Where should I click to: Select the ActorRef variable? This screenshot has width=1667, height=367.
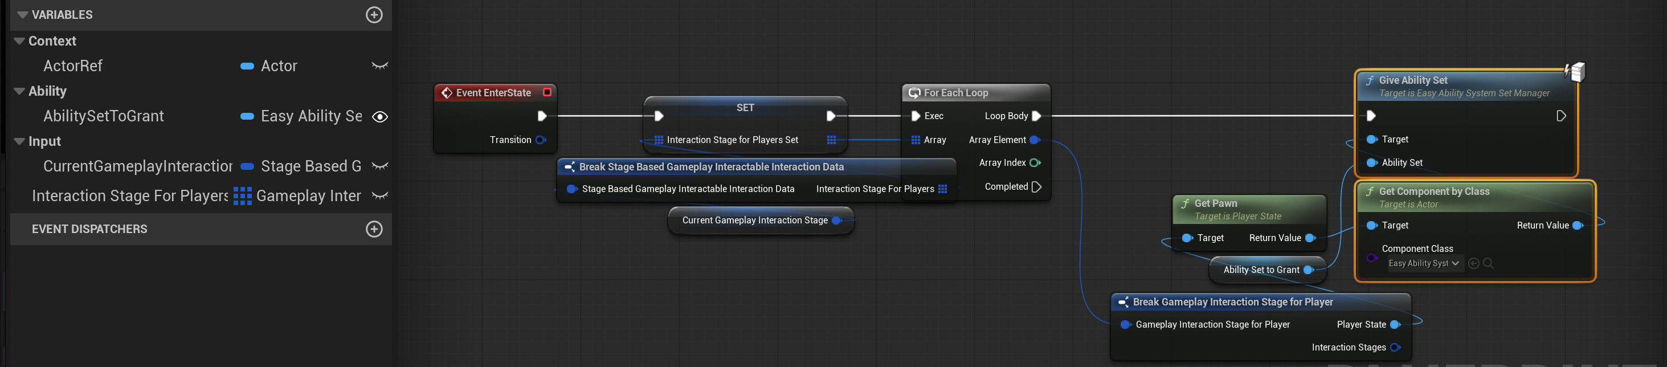pyautogui.click(x=72, y=66)
